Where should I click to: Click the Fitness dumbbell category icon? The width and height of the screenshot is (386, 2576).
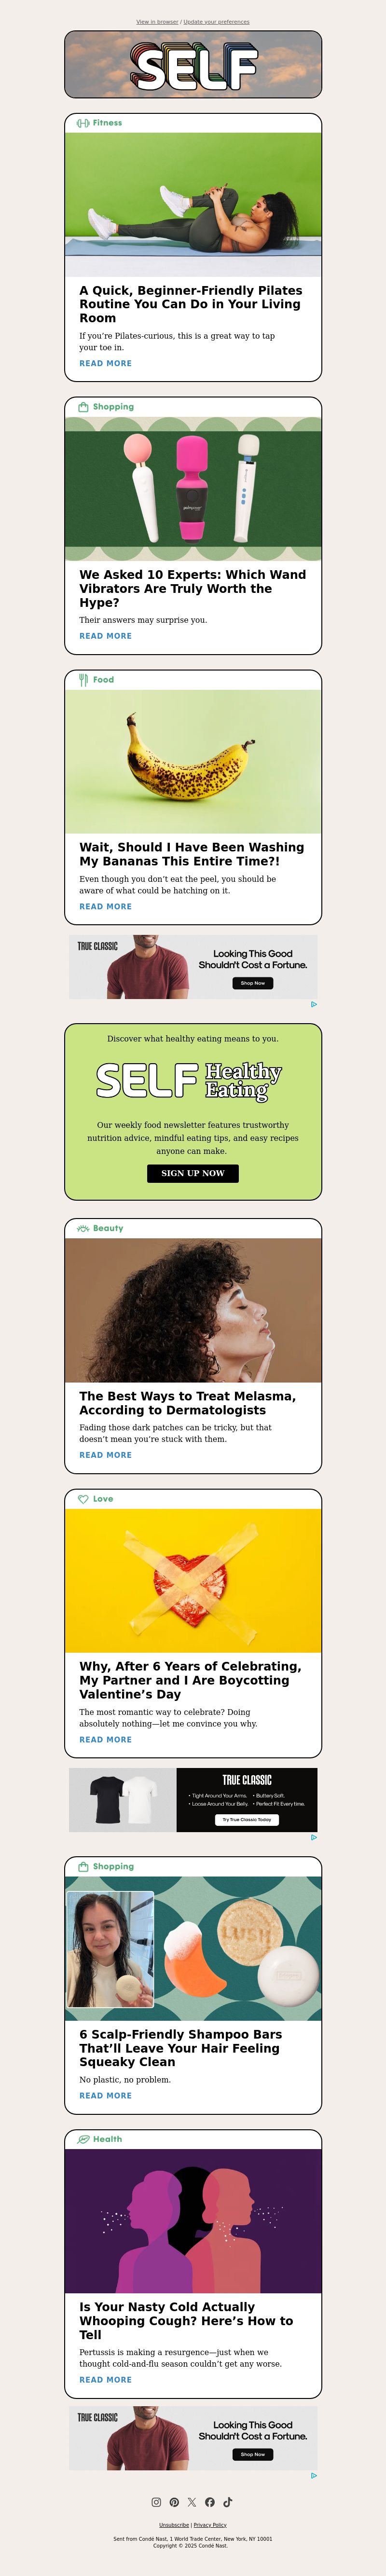click(83, 123)
